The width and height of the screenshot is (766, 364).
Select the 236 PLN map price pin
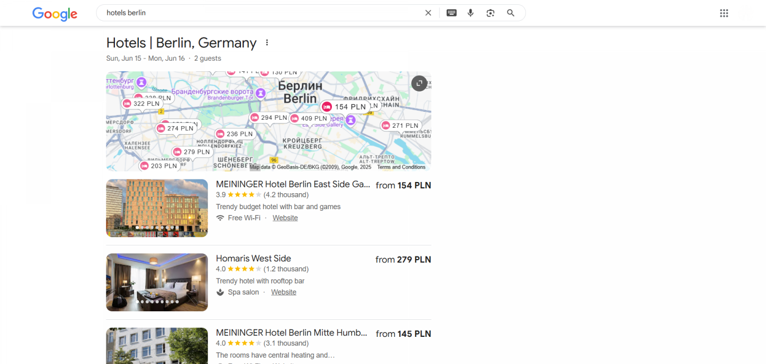point(235,134)
